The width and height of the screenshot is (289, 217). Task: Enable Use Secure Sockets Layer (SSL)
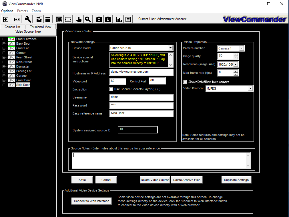click(111, 89)
